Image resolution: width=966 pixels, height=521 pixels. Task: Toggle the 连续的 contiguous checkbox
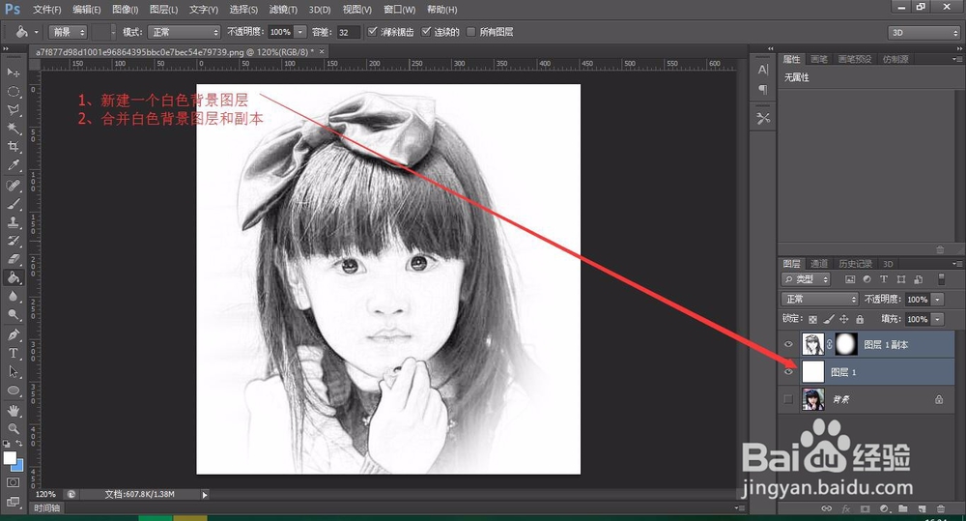tap(426, 32)
